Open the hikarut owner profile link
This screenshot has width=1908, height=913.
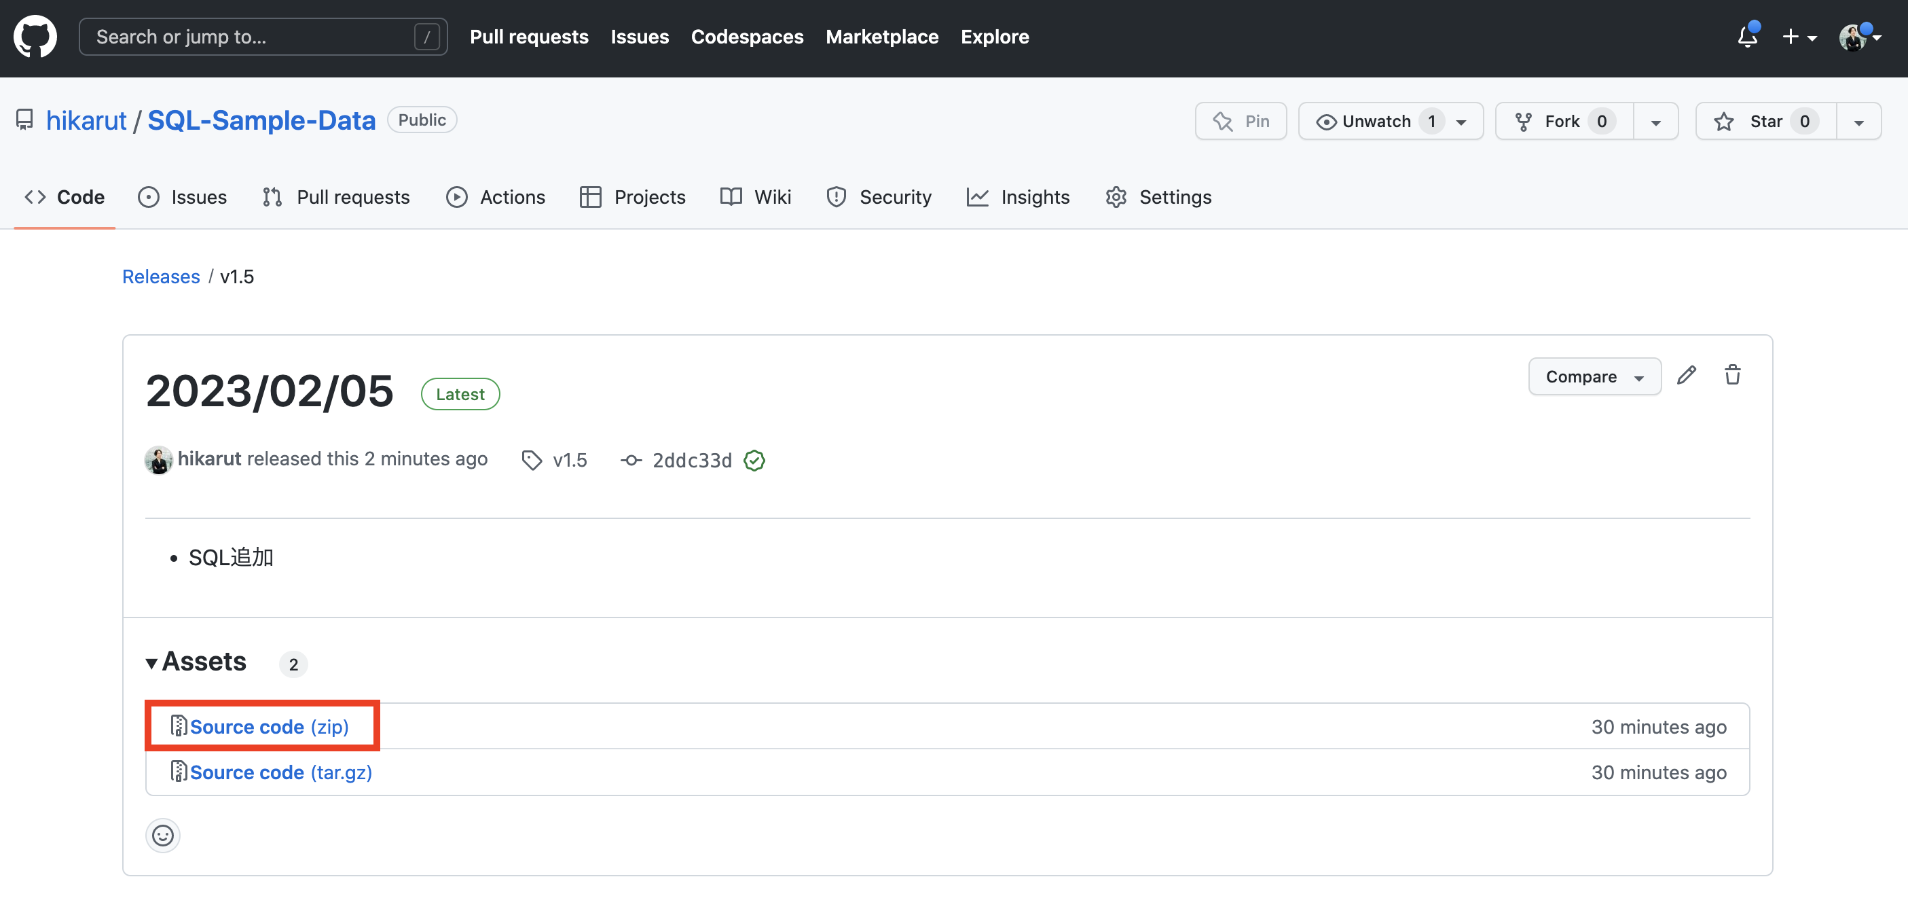pos(86,120)
